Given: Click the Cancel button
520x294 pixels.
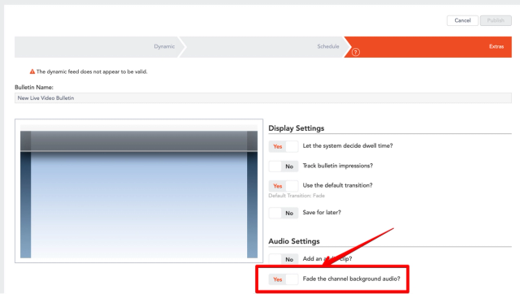Looking at the screenshot, I should click(x=462, y=20).
